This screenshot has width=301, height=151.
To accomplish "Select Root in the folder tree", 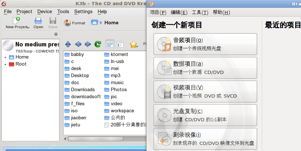I will pyautogui.click(x=18, y=64).
